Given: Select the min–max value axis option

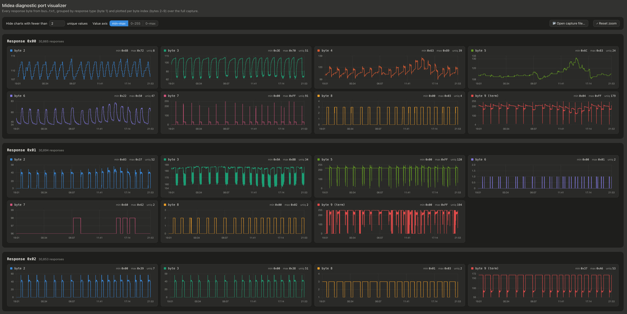Looking at the screenshot, I should click(x=119, y=23).
